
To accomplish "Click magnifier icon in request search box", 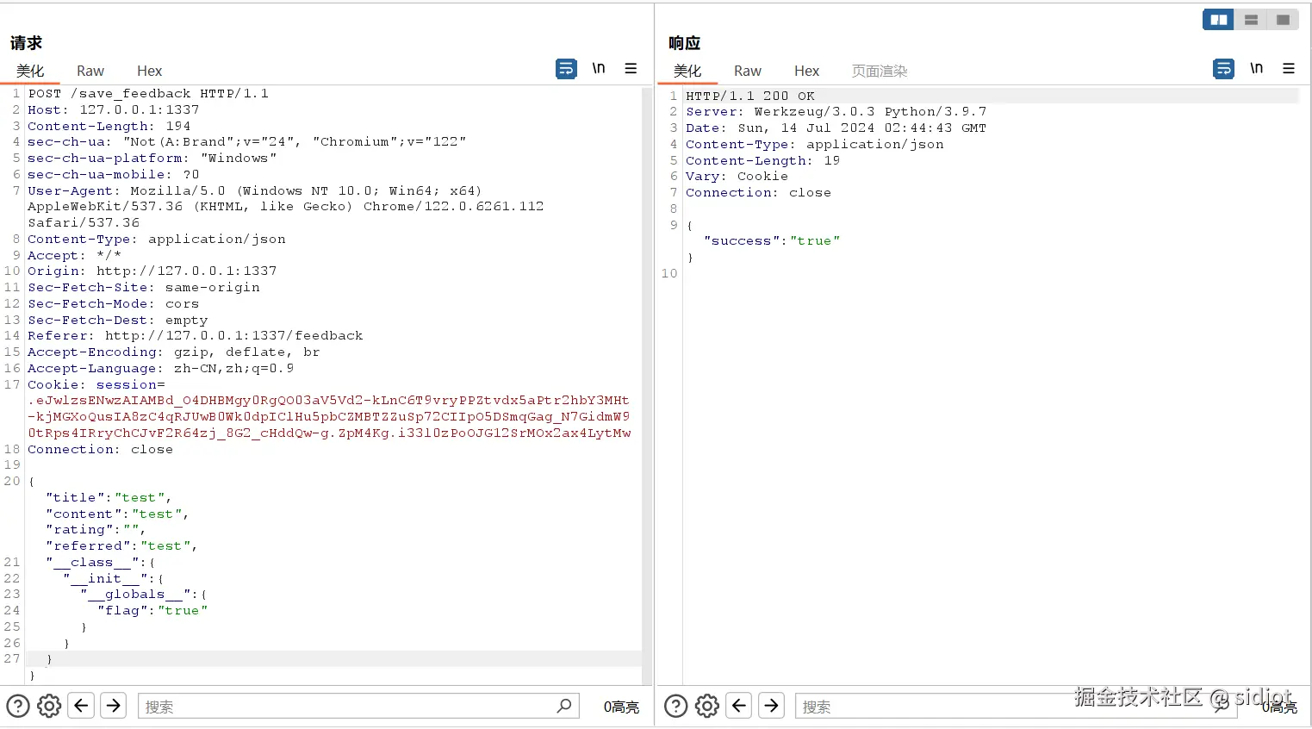I will pos(564,706).
